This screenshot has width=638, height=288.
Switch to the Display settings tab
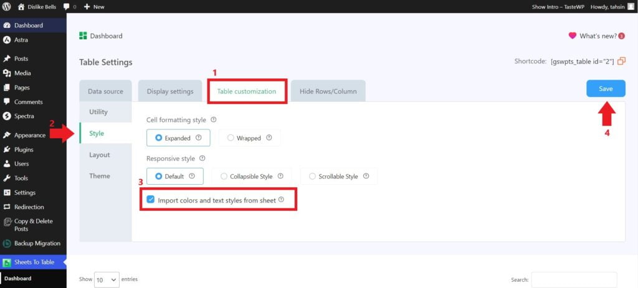170,91
